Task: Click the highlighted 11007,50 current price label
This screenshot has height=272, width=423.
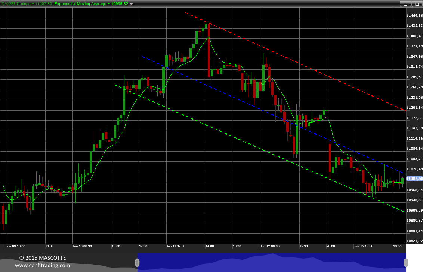Action: click(x=415, y=178)
